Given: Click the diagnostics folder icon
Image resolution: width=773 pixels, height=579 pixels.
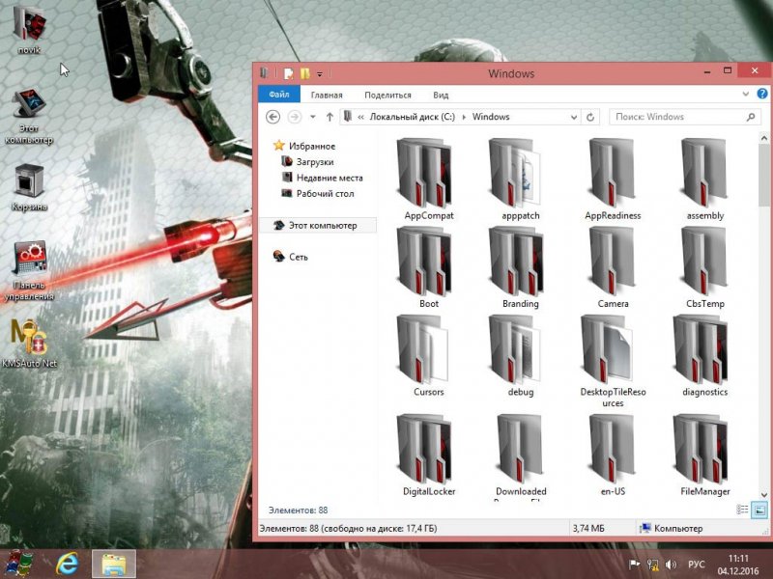Looking at the screenshot, I should [701, 349].
